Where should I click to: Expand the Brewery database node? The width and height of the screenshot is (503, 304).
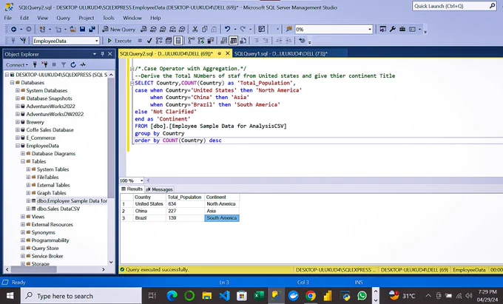point(18,122)
